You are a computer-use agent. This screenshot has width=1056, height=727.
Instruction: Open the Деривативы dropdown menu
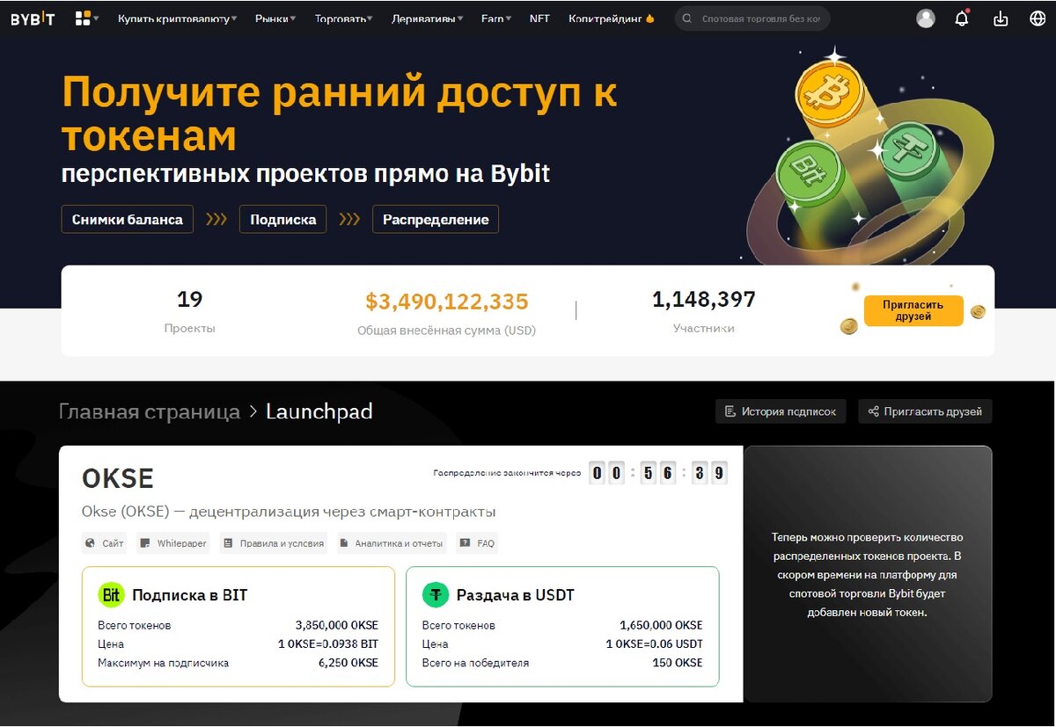tap(423, 18)
